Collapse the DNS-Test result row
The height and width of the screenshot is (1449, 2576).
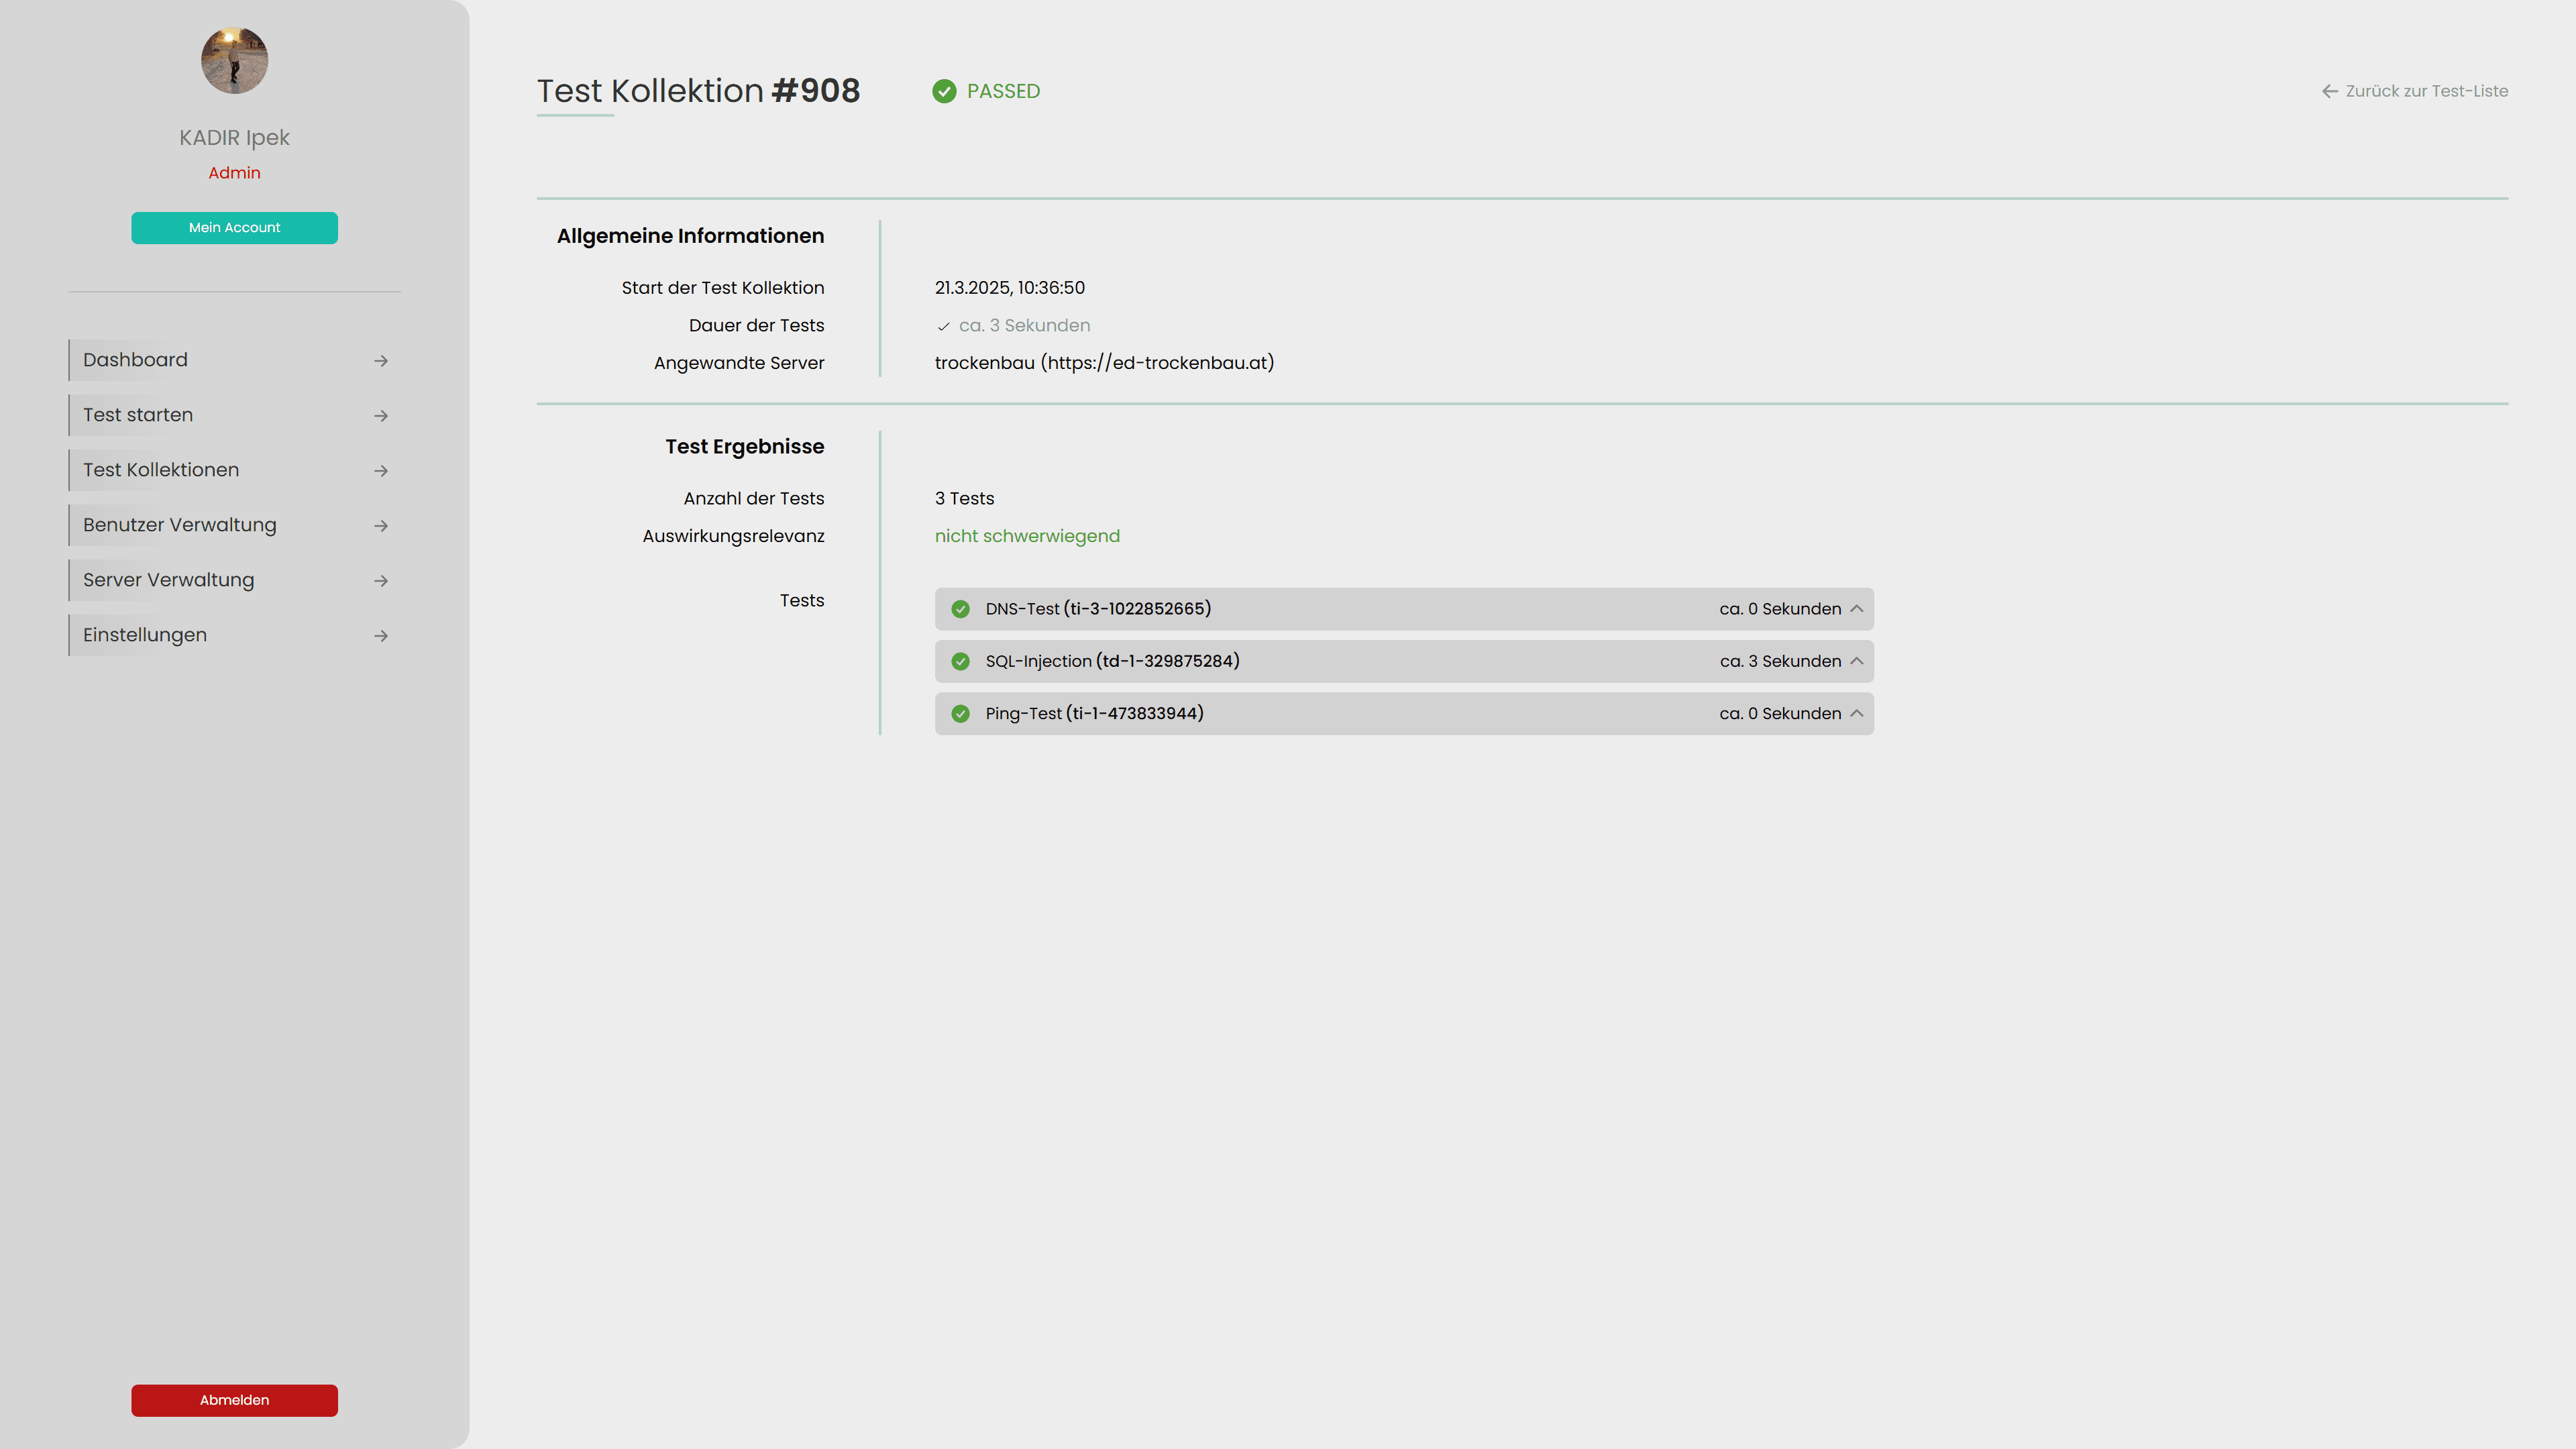click(1858, 608)
